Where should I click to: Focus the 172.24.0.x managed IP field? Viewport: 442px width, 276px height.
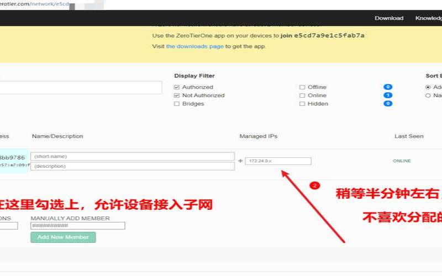(278, 161)
